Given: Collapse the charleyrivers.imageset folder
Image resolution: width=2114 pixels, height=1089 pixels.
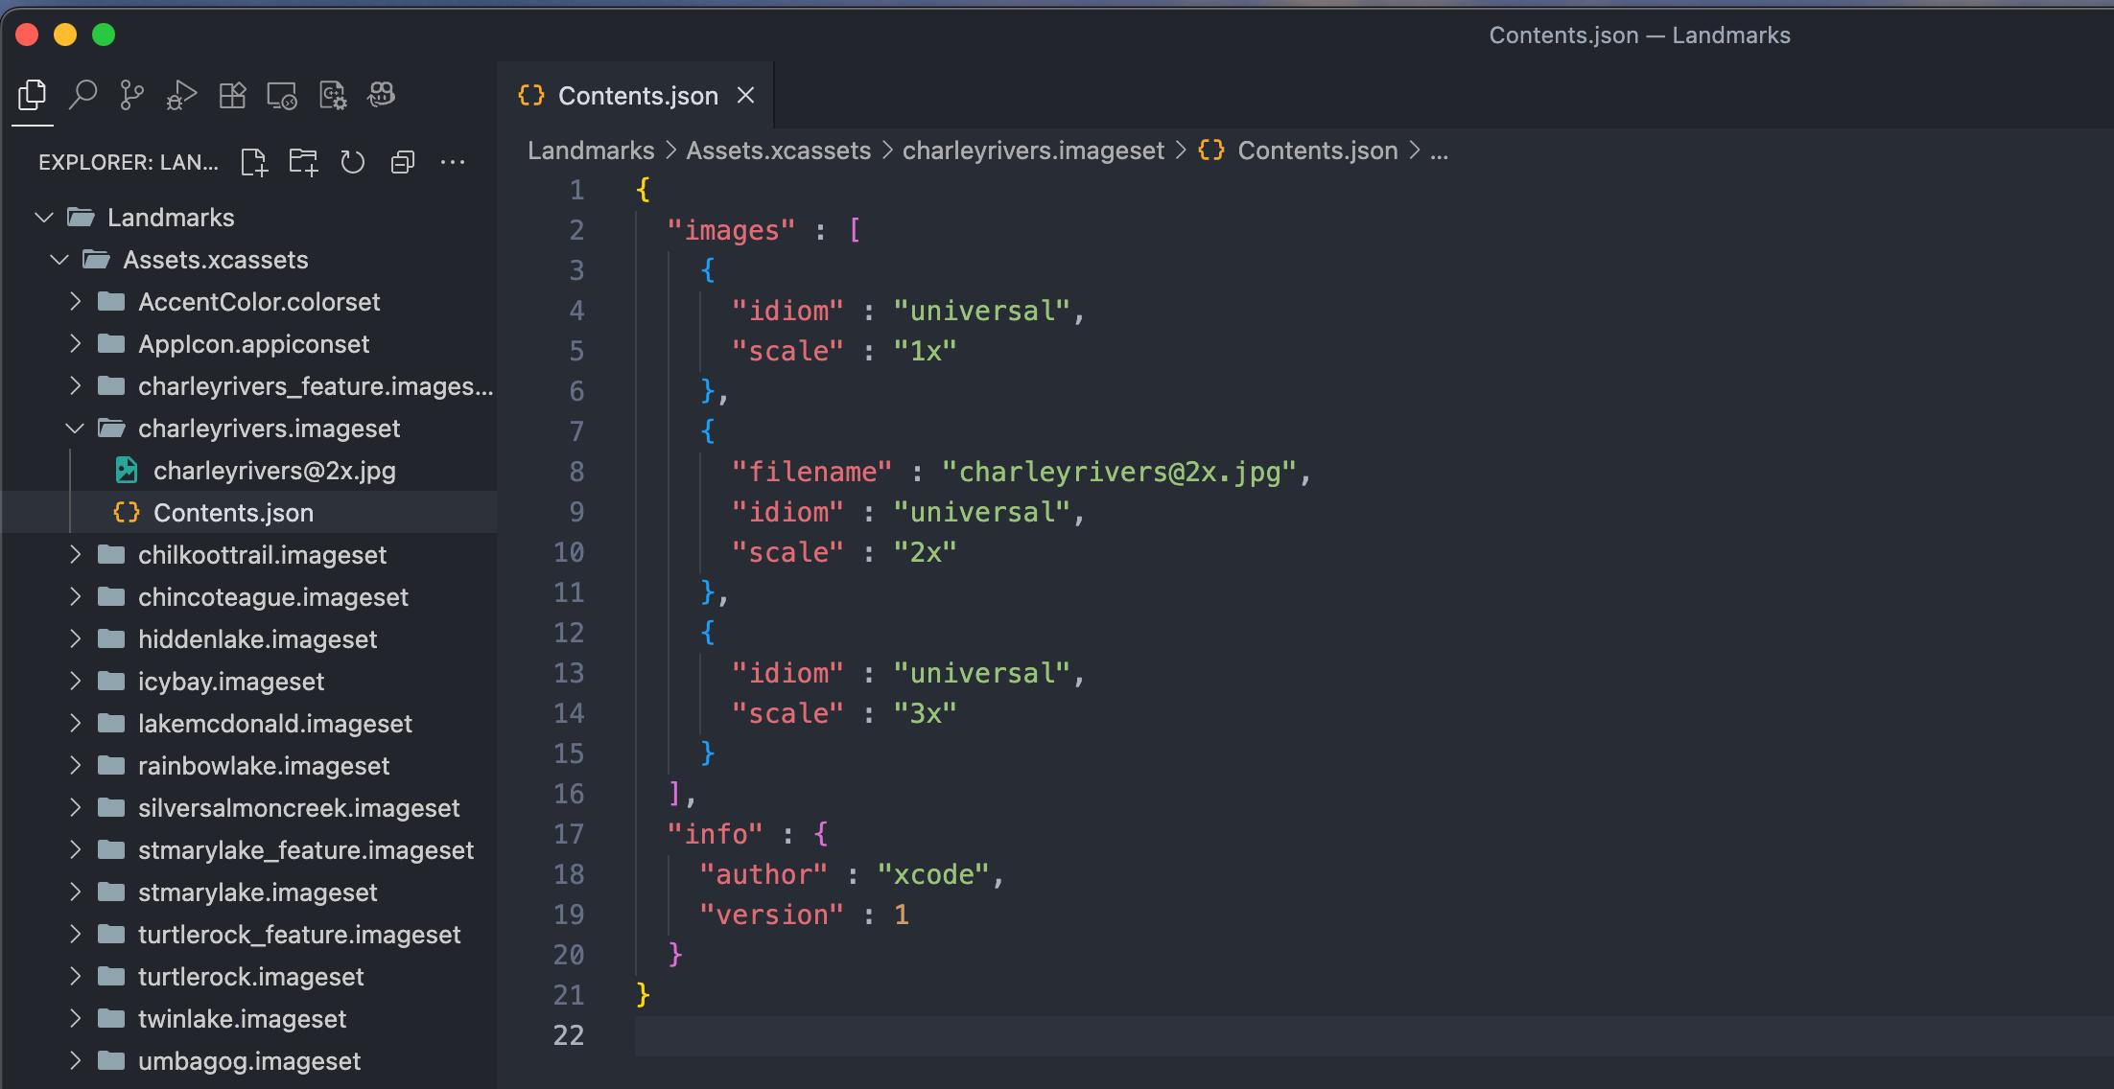Looking at the screenshot, I should [75, 429].
